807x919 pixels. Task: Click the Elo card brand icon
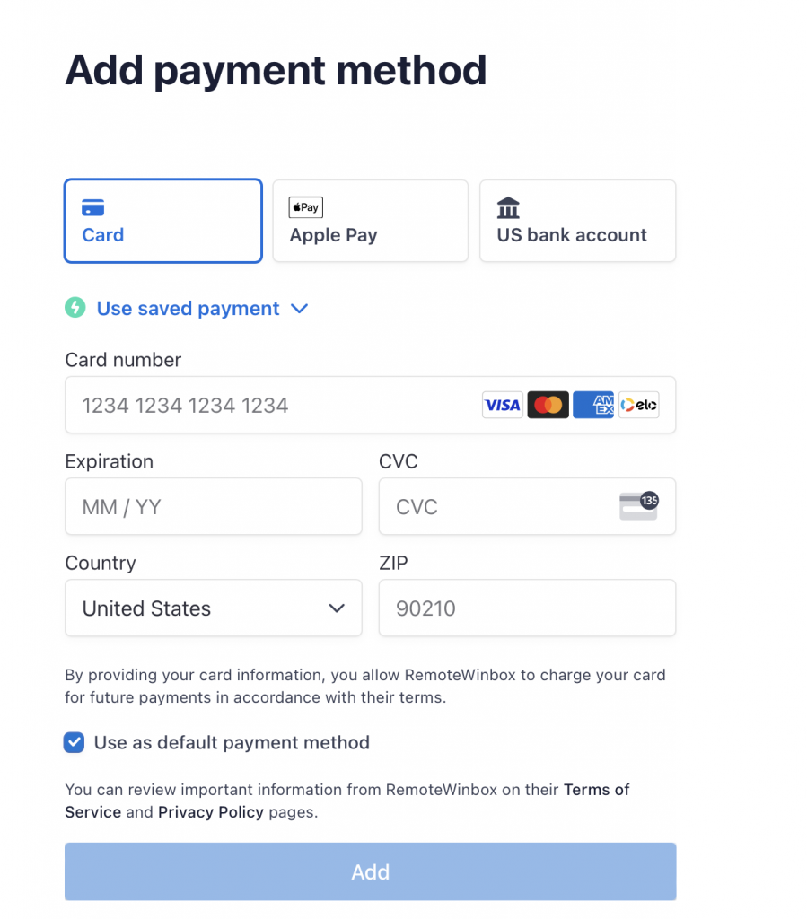coord(638,405)
